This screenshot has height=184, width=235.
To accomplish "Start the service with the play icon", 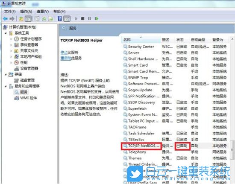I will pos(76,18).
